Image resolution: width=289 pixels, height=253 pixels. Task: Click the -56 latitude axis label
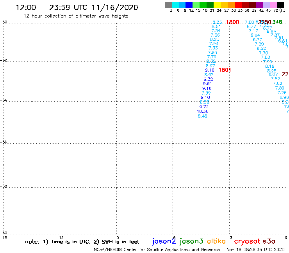click(x=4, y=142)
